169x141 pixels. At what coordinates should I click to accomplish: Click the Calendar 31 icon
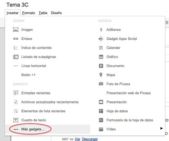(101, 48)
